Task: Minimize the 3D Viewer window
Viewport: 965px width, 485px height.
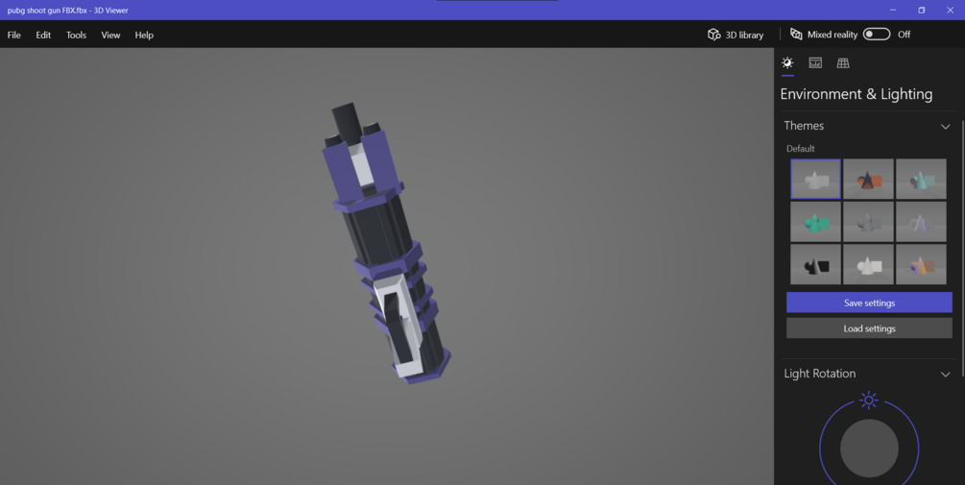Action: tap(893, 10)
